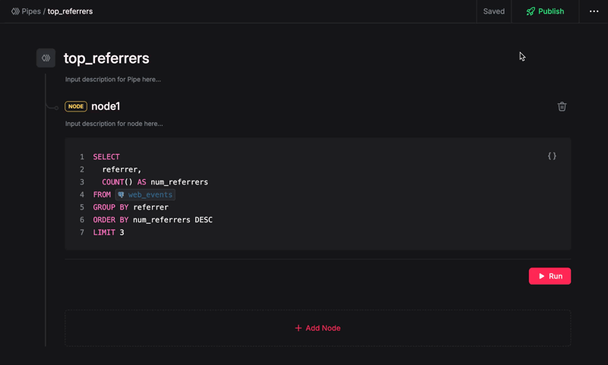Click the Pipes breadcrumb icon
The width and height of the screenshot is (608, 365).
click(15, 11)
